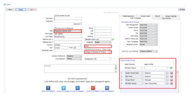
Task: Open Lens Selection dropdown
Action: (x=74, y=59)
